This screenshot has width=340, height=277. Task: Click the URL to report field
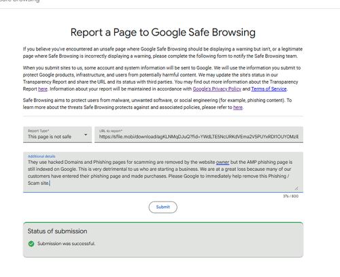199,135
